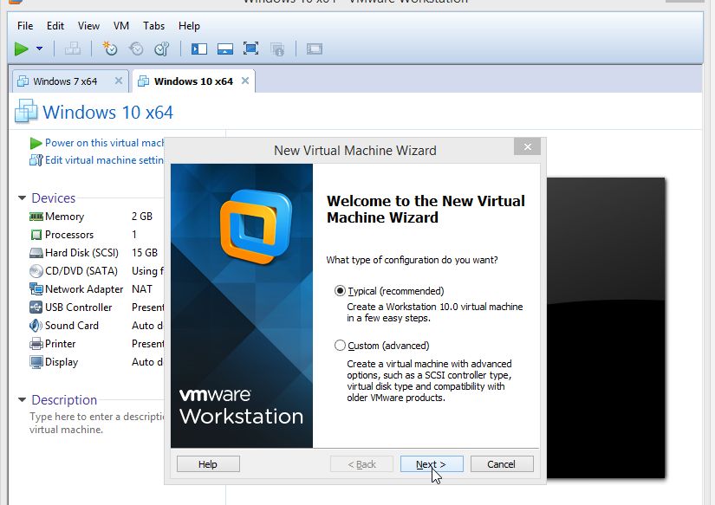
Task: Select the Sound Card device
Action: click(95, 326)
